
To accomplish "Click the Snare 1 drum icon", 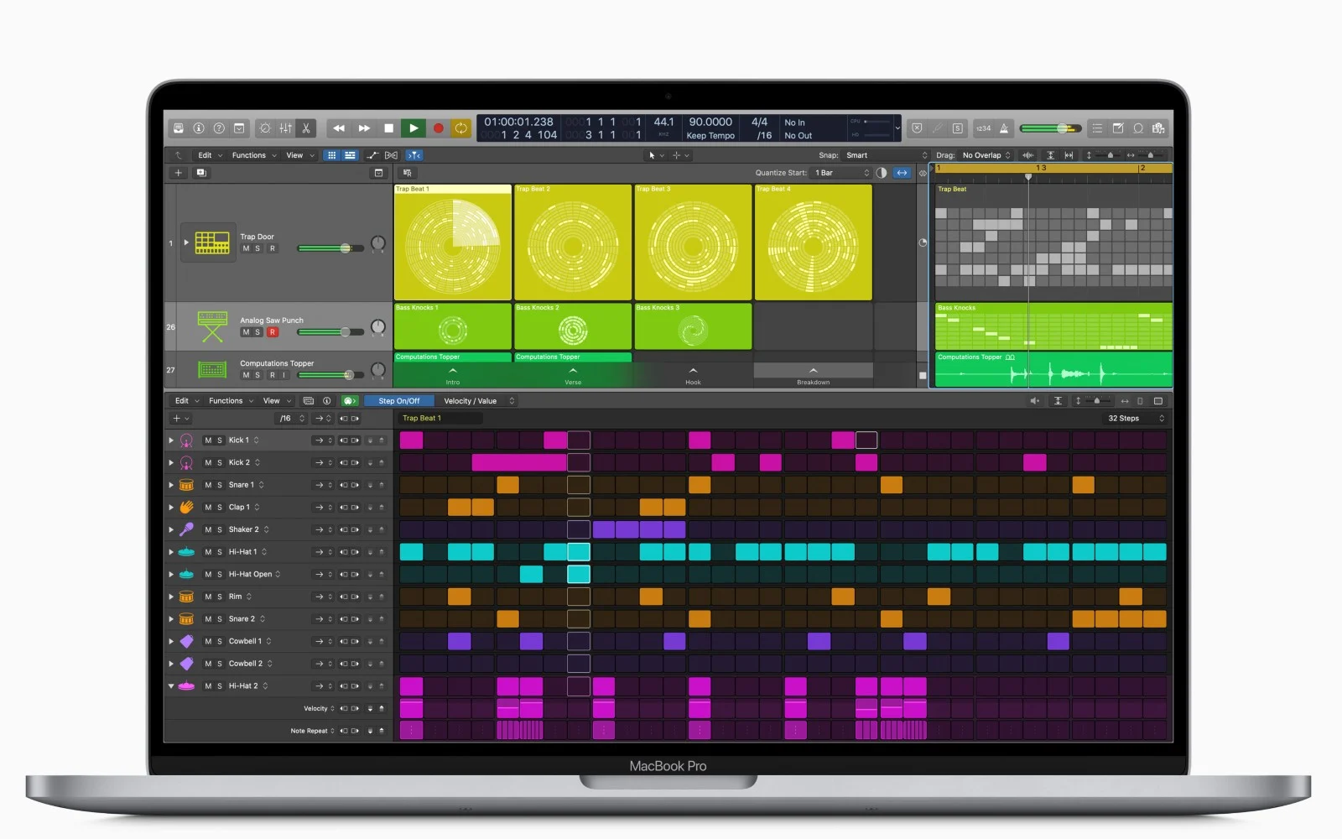I will 186,485.
